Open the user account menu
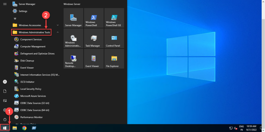Image resolution: width=265 pixels, height=132 pixels. 5,82
